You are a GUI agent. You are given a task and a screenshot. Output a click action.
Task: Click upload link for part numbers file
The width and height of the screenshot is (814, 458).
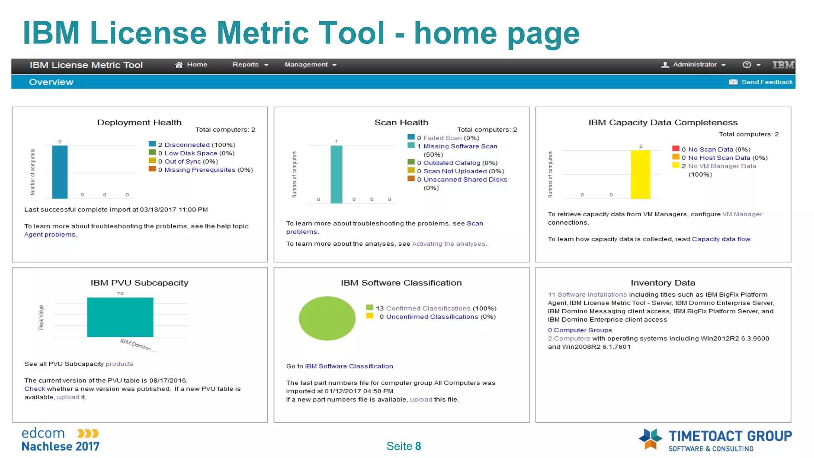click(421, 400)
